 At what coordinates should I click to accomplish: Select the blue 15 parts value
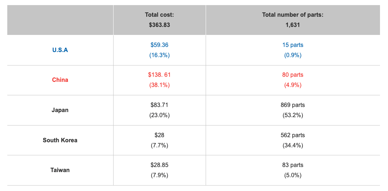293,45
